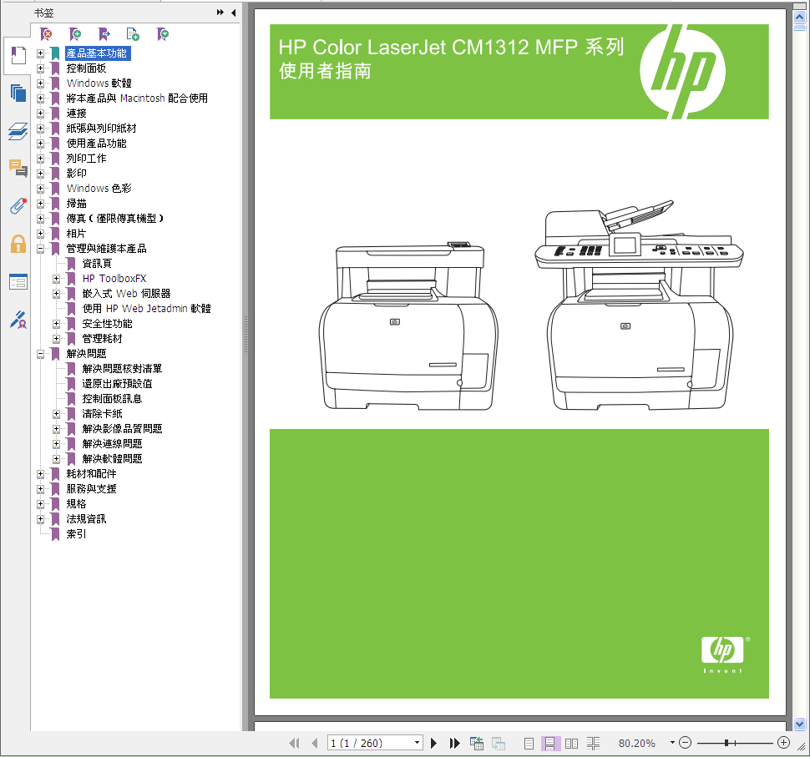Viewport: 810px width, 757px height.
Task: Open the 影印 bookmark
Action: coord(77,173)
